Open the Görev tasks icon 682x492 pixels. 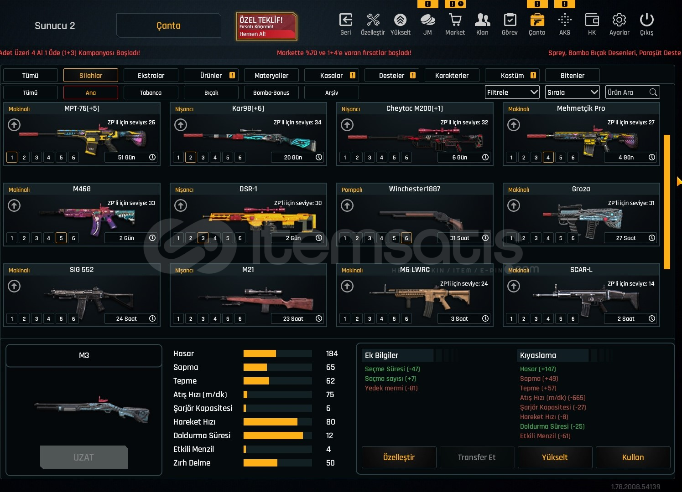[x=510, y=20]
